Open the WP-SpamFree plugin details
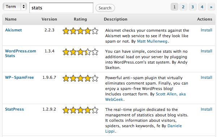Screen dimensions: 217x137 coord(20,77)
